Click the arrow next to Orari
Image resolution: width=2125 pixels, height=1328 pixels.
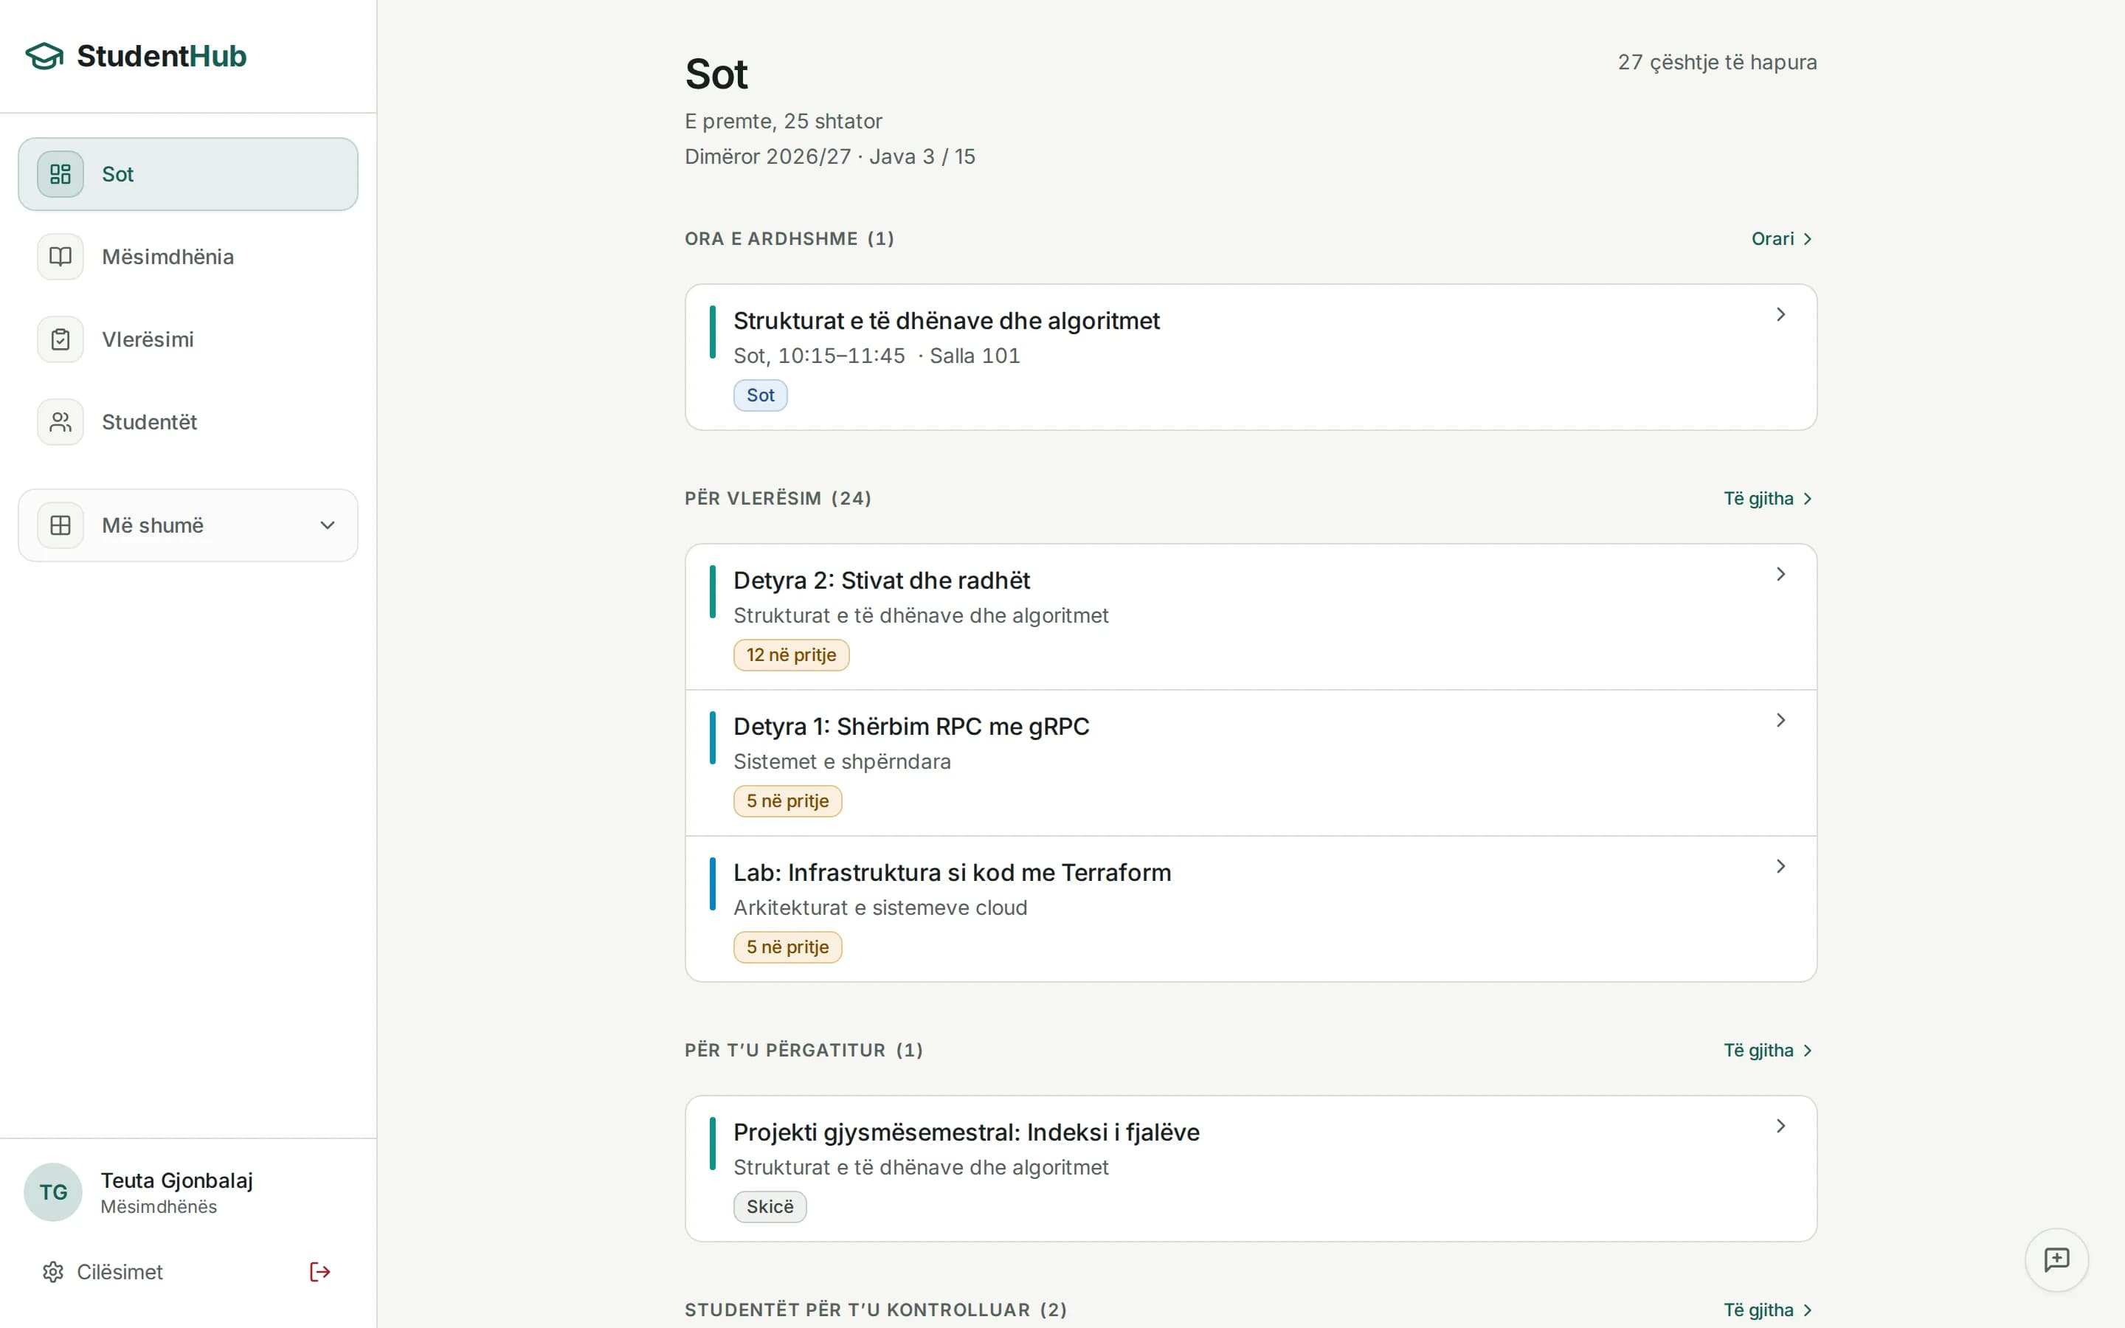pyautogui.click(x=1807, y=239)
